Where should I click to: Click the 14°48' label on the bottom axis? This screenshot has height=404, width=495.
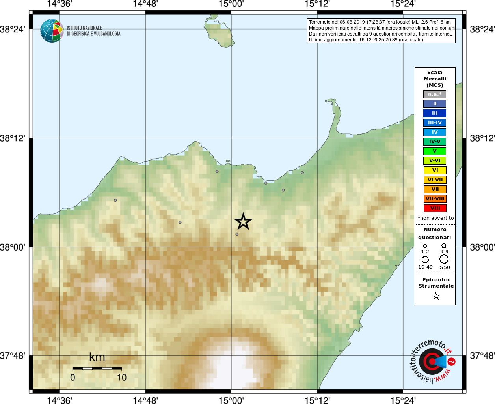145,400
